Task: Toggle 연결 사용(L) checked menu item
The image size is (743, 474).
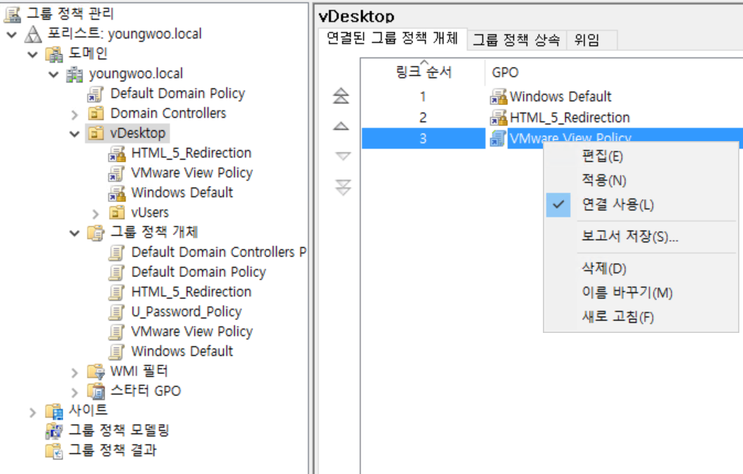Action: (641, 205)
